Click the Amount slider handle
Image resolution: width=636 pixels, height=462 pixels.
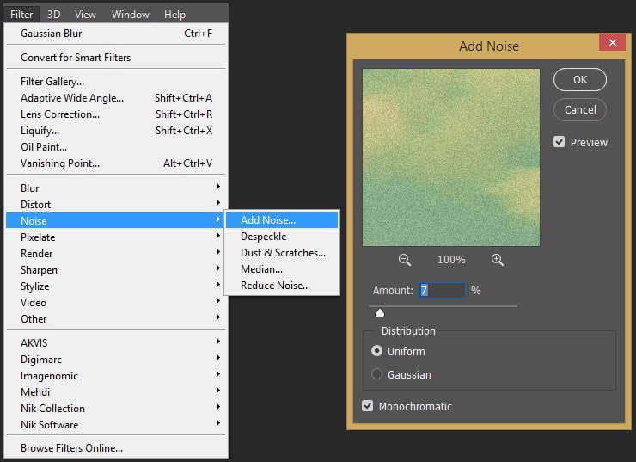(380, 312)
